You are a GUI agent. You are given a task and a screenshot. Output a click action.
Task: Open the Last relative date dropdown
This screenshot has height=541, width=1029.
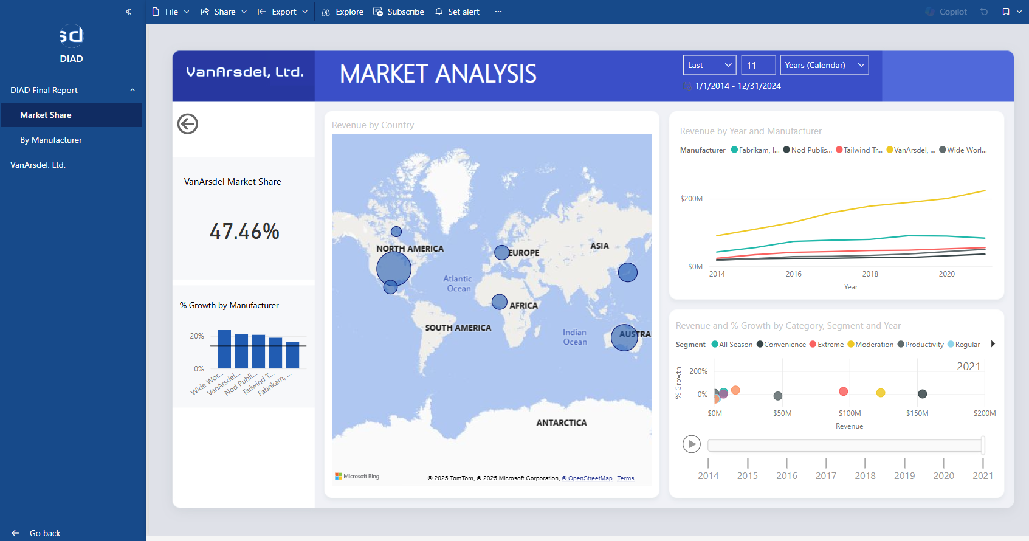coord(709,65)
